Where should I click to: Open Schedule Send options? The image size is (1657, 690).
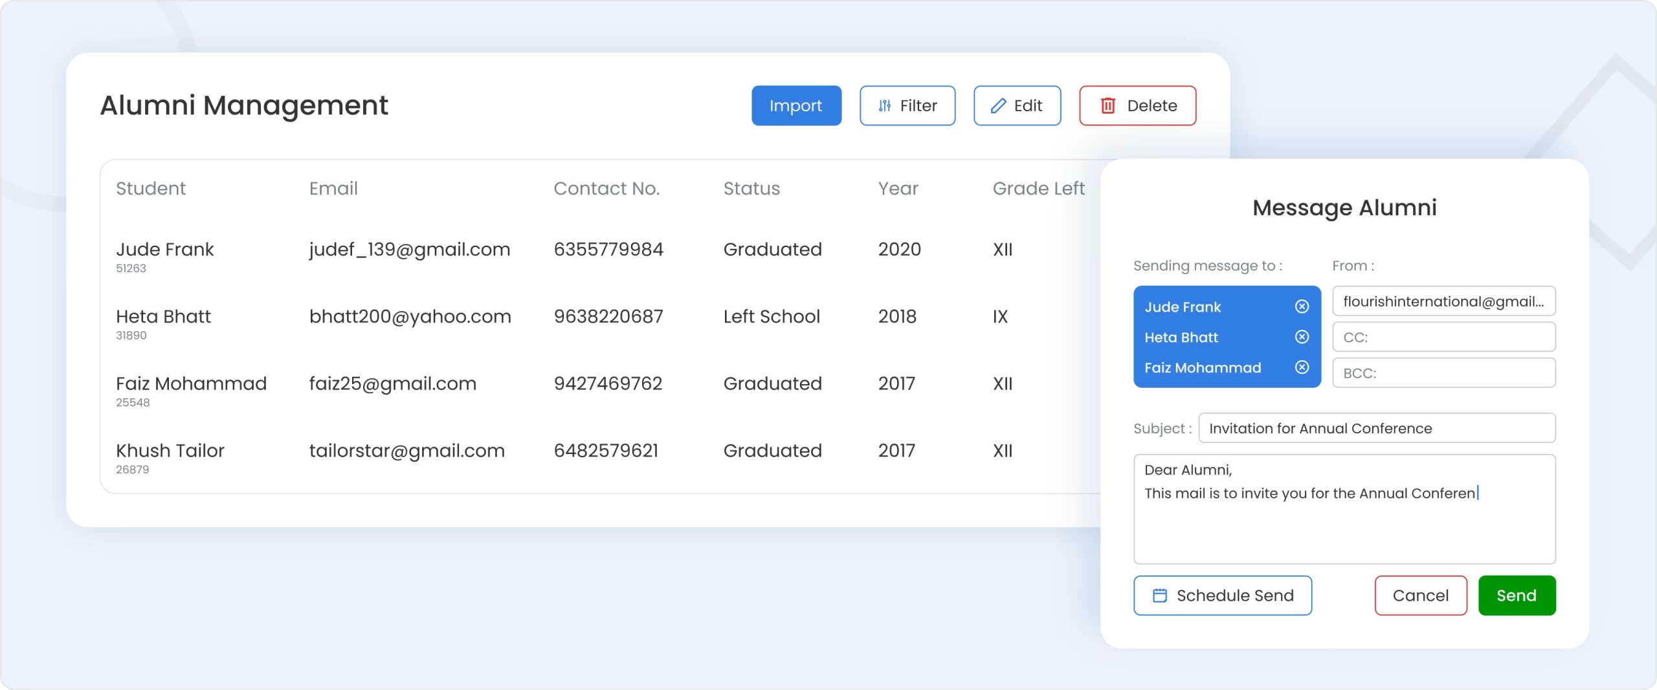coord(1223,595)
